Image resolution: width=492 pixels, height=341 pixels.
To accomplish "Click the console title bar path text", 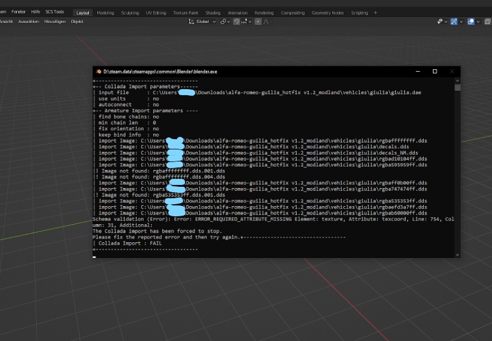I will click(x=160, y=72).
